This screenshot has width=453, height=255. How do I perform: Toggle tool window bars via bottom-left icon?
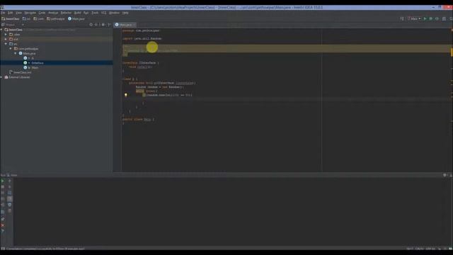[x=3, y=249]
